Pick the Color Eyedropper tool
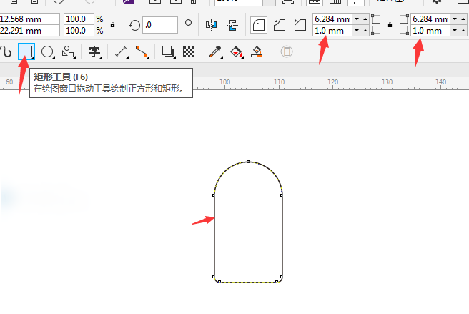Viewport: 469px width, 314px height. 214,51
